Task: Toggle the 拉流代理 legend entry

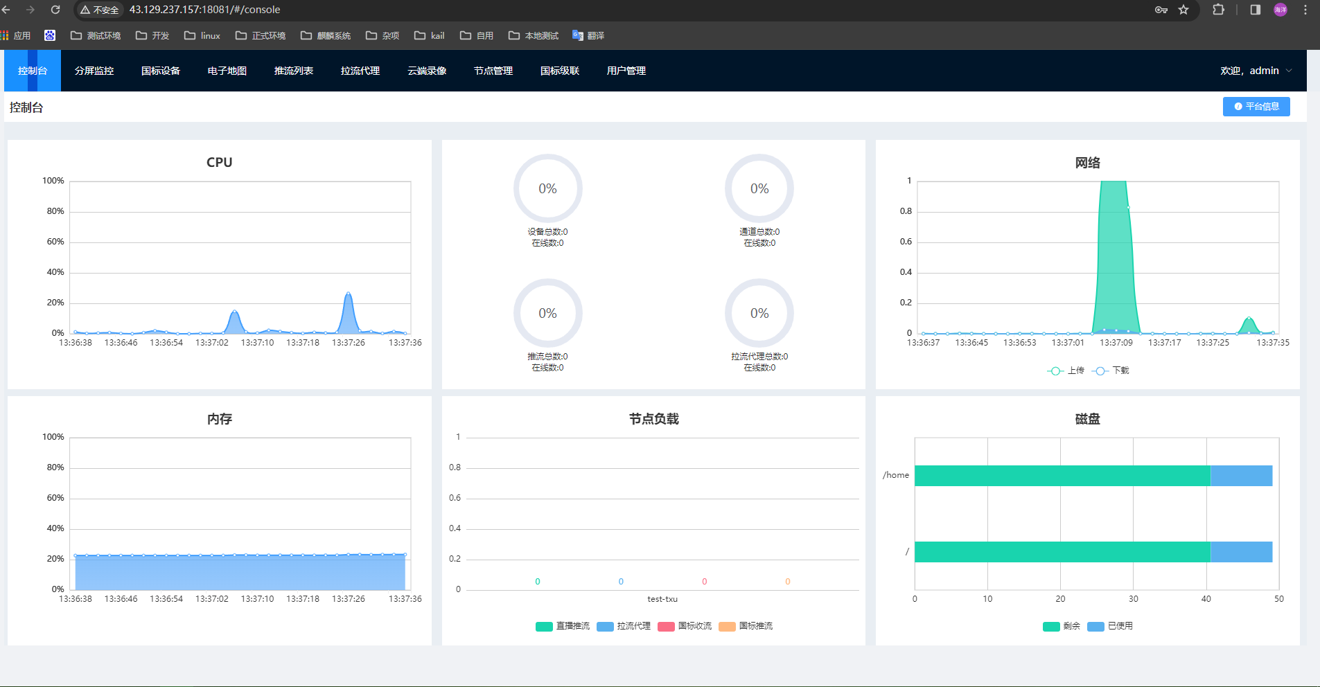Action: coord(624,626)
